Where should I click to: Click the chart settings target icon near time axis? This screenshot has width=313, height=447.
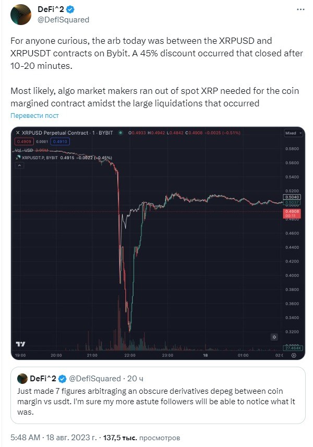coord(294,355)
